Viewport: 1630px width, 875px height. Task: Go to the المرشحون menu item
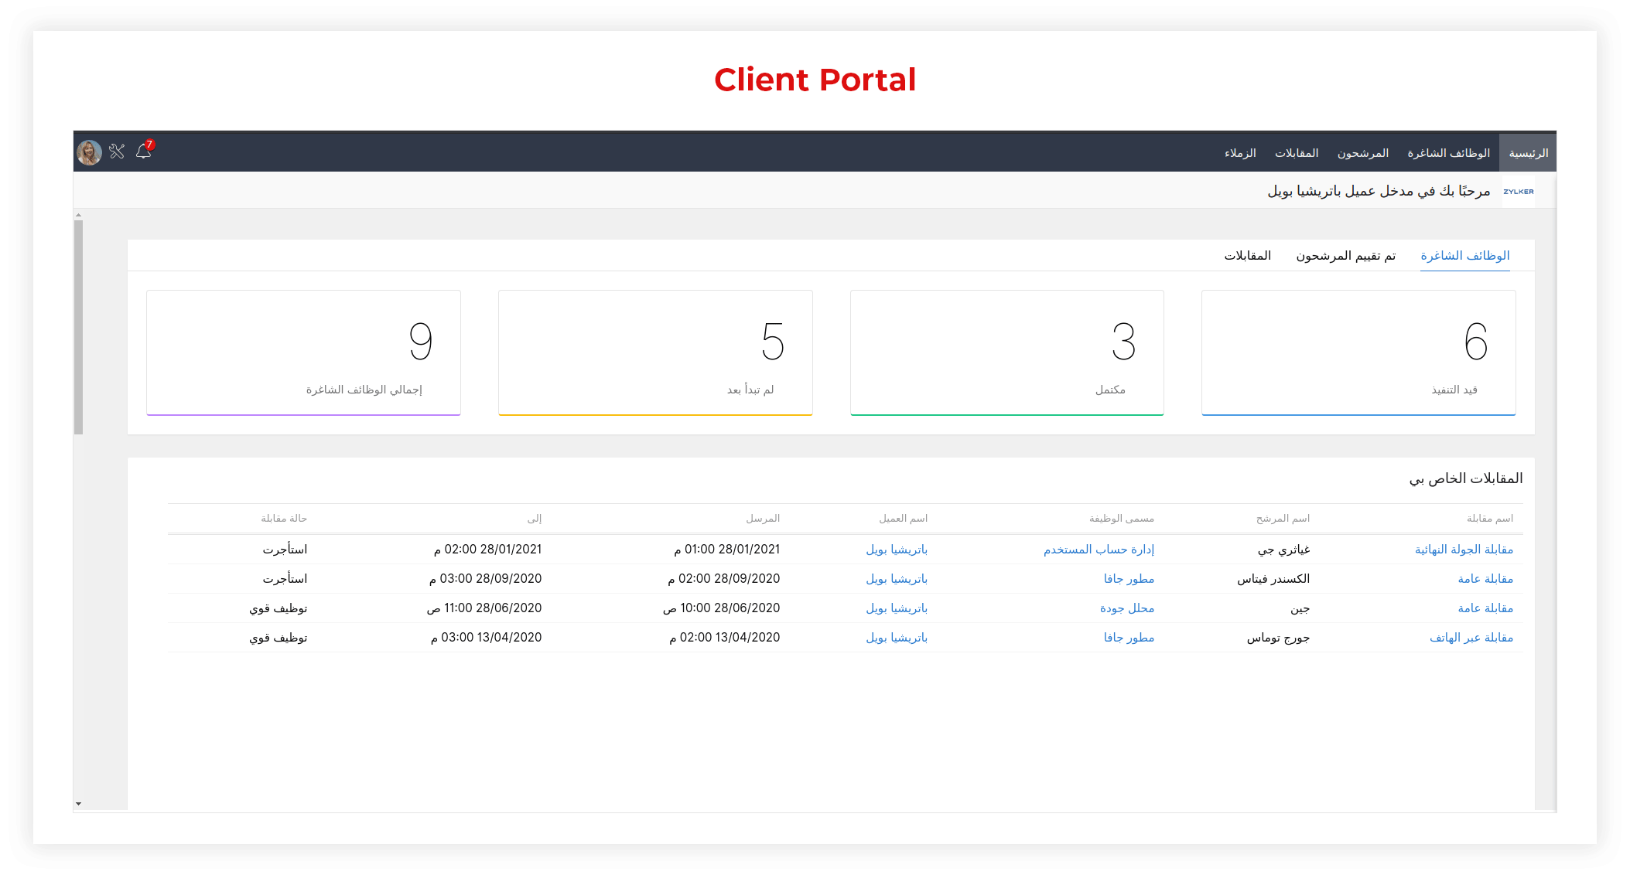(1362, 153)
